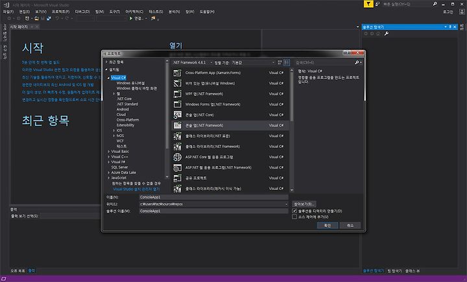
Task: Select the Class Library (.NET Framework) icon
Action: pyautogui.click(x=178, y=147)
